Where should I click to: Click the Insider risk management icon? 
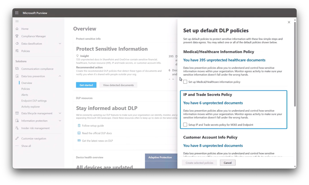click(17, 128)
